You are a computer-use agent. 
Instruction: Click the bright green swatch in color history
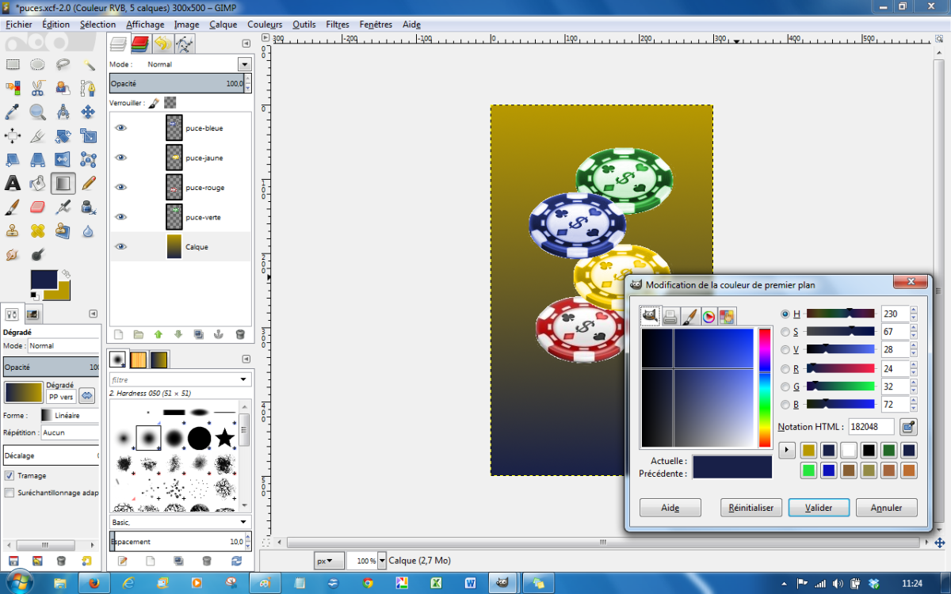808,470
